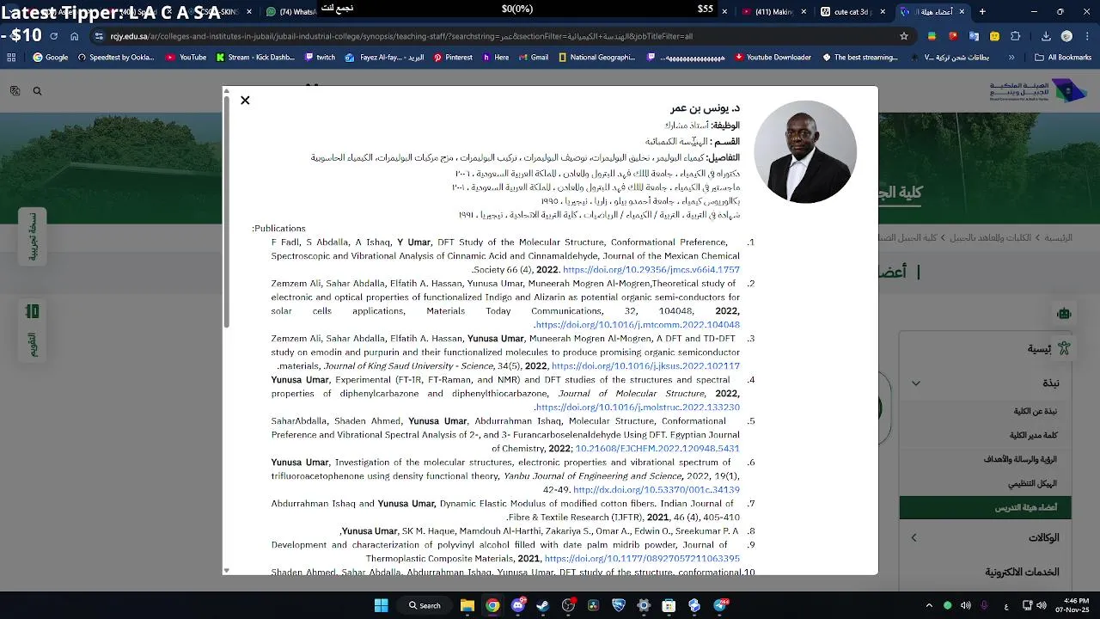Close the faculty profile popup with X

pos(245,101)
